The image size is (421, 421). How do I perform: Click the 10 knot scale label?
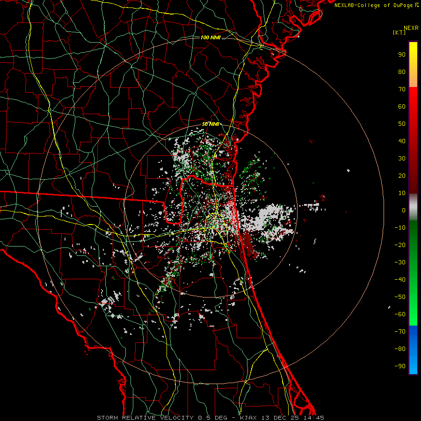click(x=402, y=193)
